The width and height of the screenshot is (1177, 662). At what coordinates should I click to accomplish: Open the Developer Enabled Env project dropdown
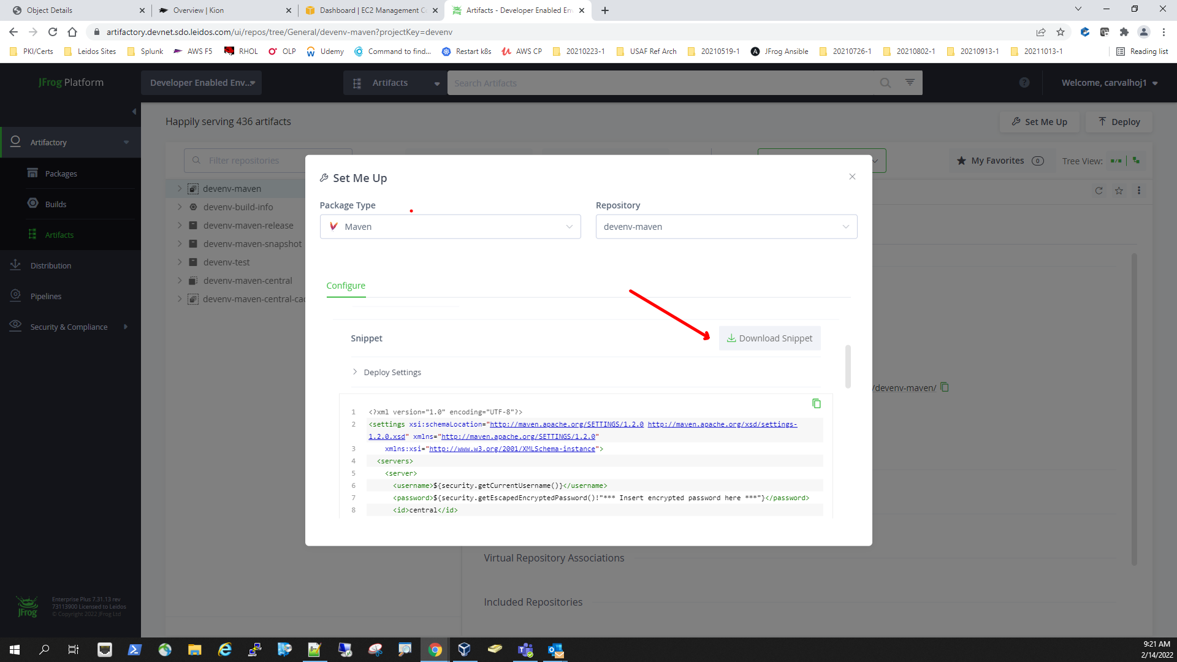[x=201, y=83]
